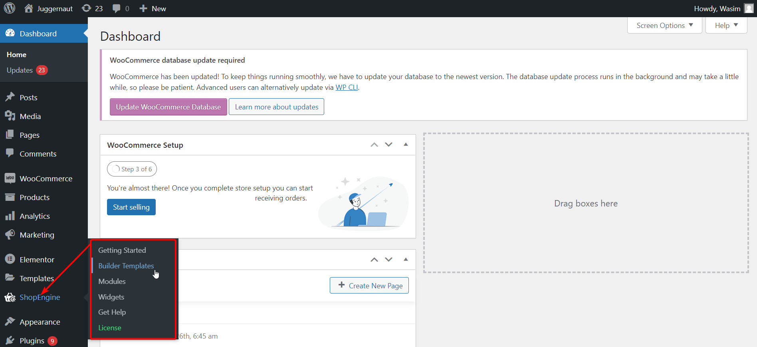This screenshot has width=757, height=347.
Task: Open License in ShopEngine submenu
Action: coord(110,327)
